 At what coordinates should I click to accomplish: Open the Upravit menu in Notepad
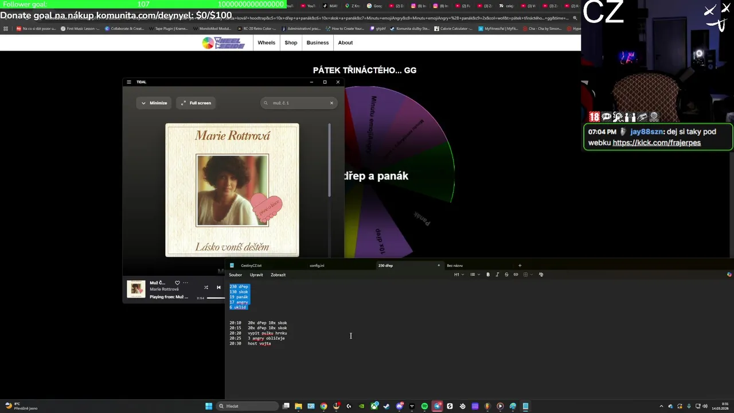point(256,275)
